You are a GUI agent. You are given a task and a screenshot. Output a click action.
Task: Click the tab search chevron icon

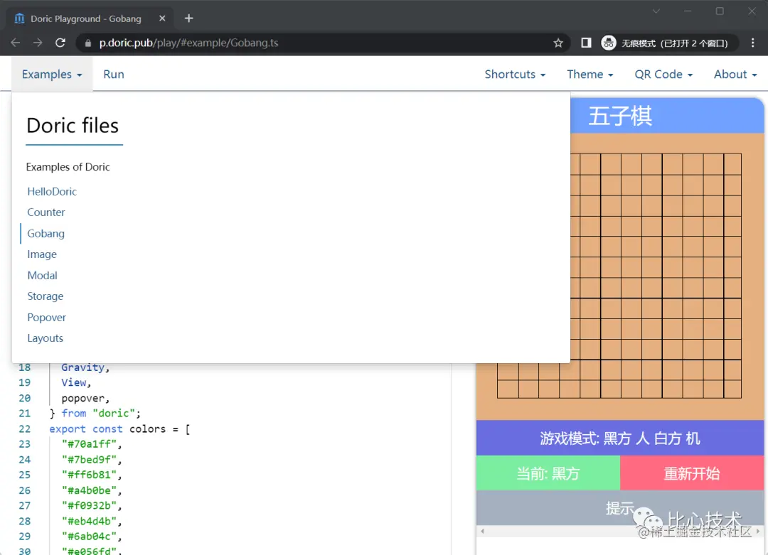(656, 11)
